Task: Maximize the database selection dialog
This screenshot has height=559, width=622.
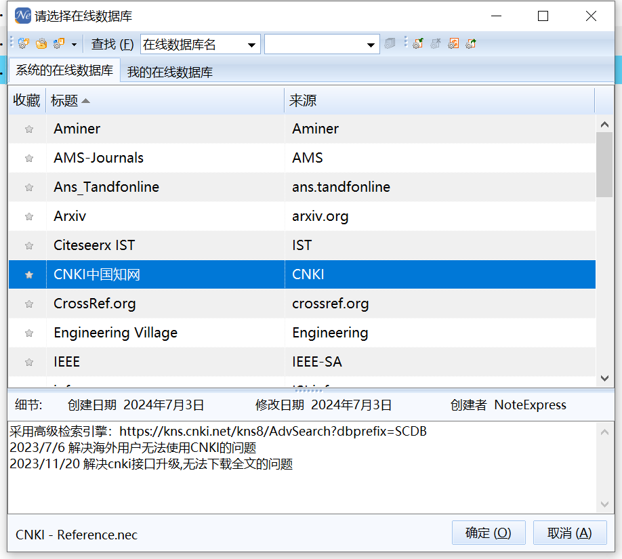Action: click(x=543, y=16)
